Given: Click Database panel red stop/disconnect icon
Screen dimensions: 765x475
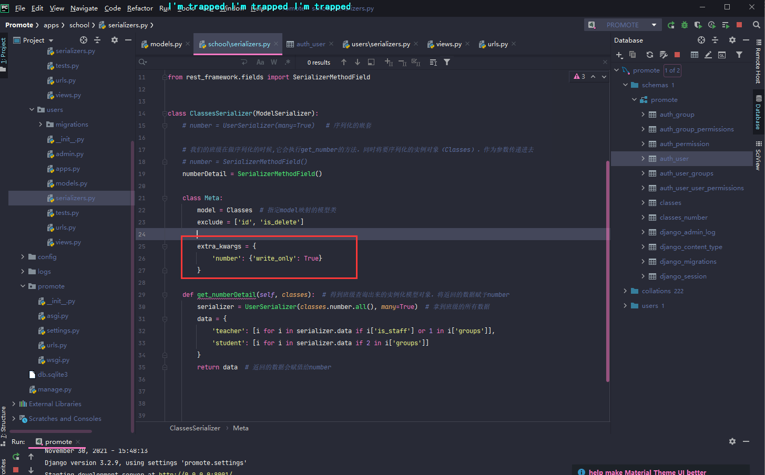Looking at the screenshot, I should click(677, 55).
